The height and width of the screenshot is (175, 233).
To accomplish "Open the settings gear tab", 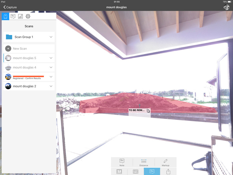I will [x=28, y=16].
